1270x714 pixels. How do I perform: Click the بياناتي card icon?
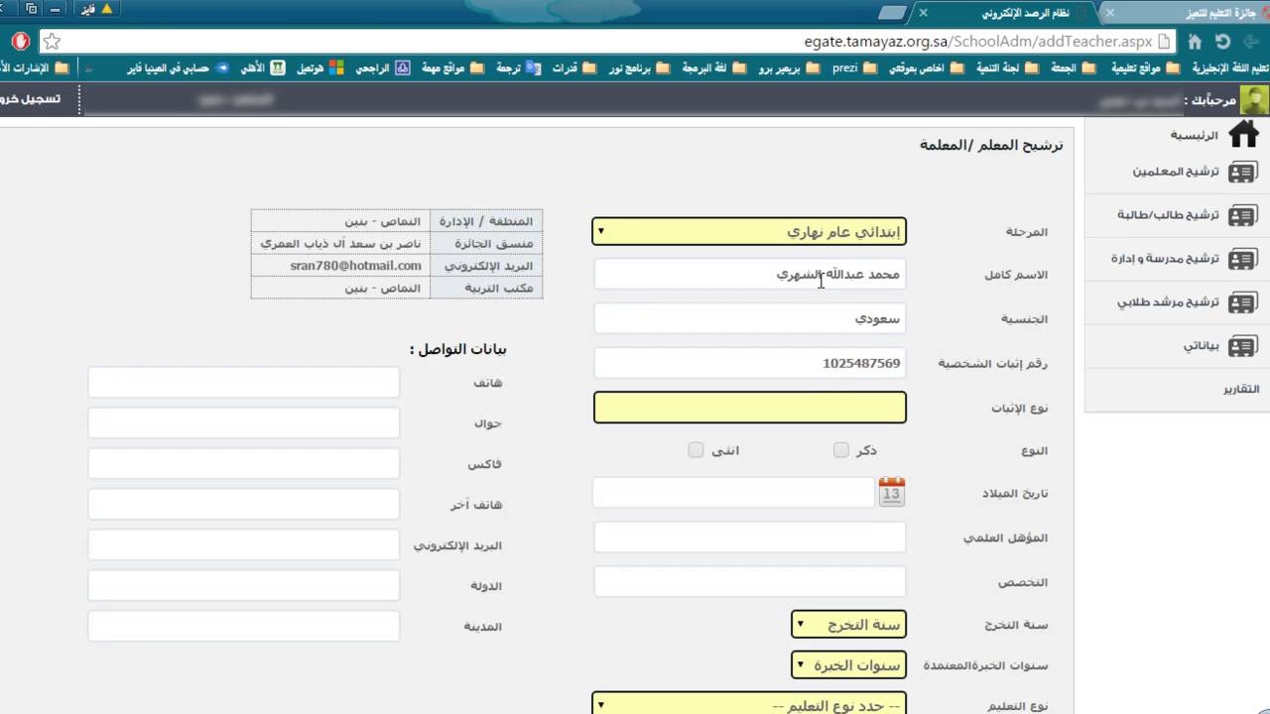coord(1242,346)
